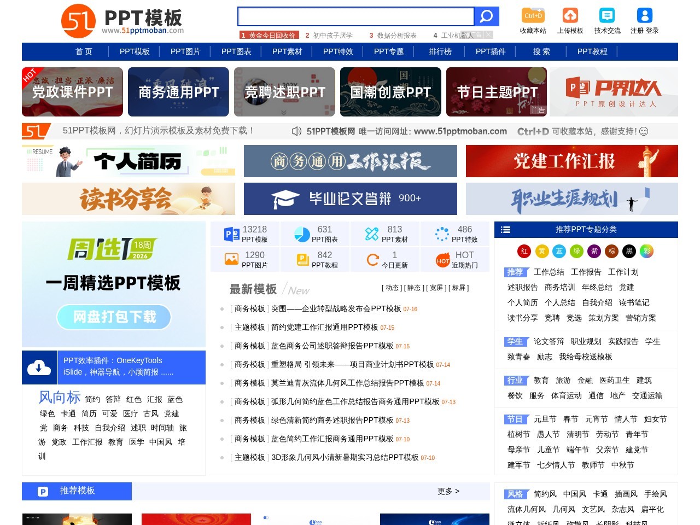Image resolution: width=700 pixels, height=525 pixels.
Task: Click the register/login user icon
Action: [644, 15]
